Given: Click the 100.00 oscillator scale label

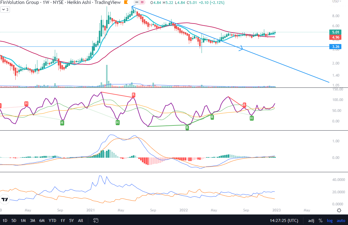Looking at the screenshot, I should click(337, 100).
